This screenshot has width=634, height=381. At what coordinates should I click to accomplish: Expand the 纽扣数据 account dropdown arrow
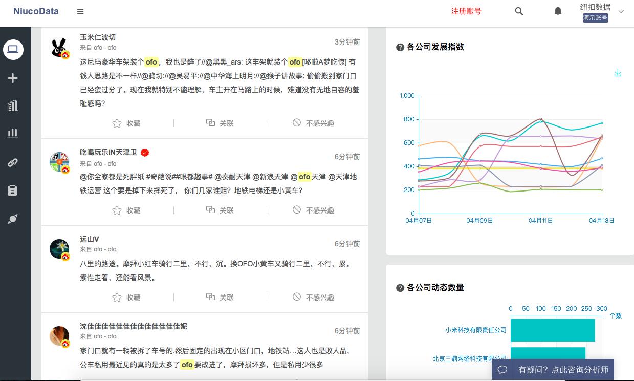tap(621, 11)
